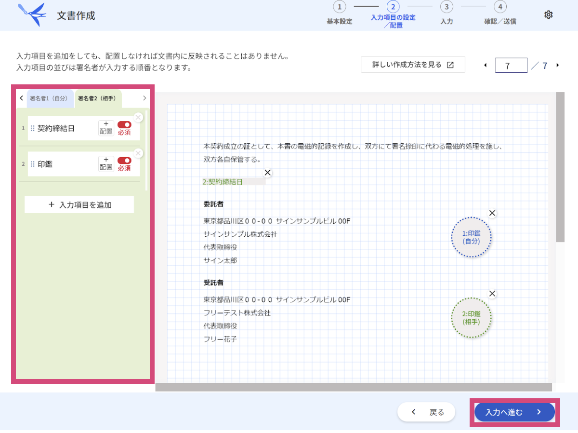This screenshot has width=578, height=433.
Task: Click the フリー花子 name text
Action: click(220, 339)
